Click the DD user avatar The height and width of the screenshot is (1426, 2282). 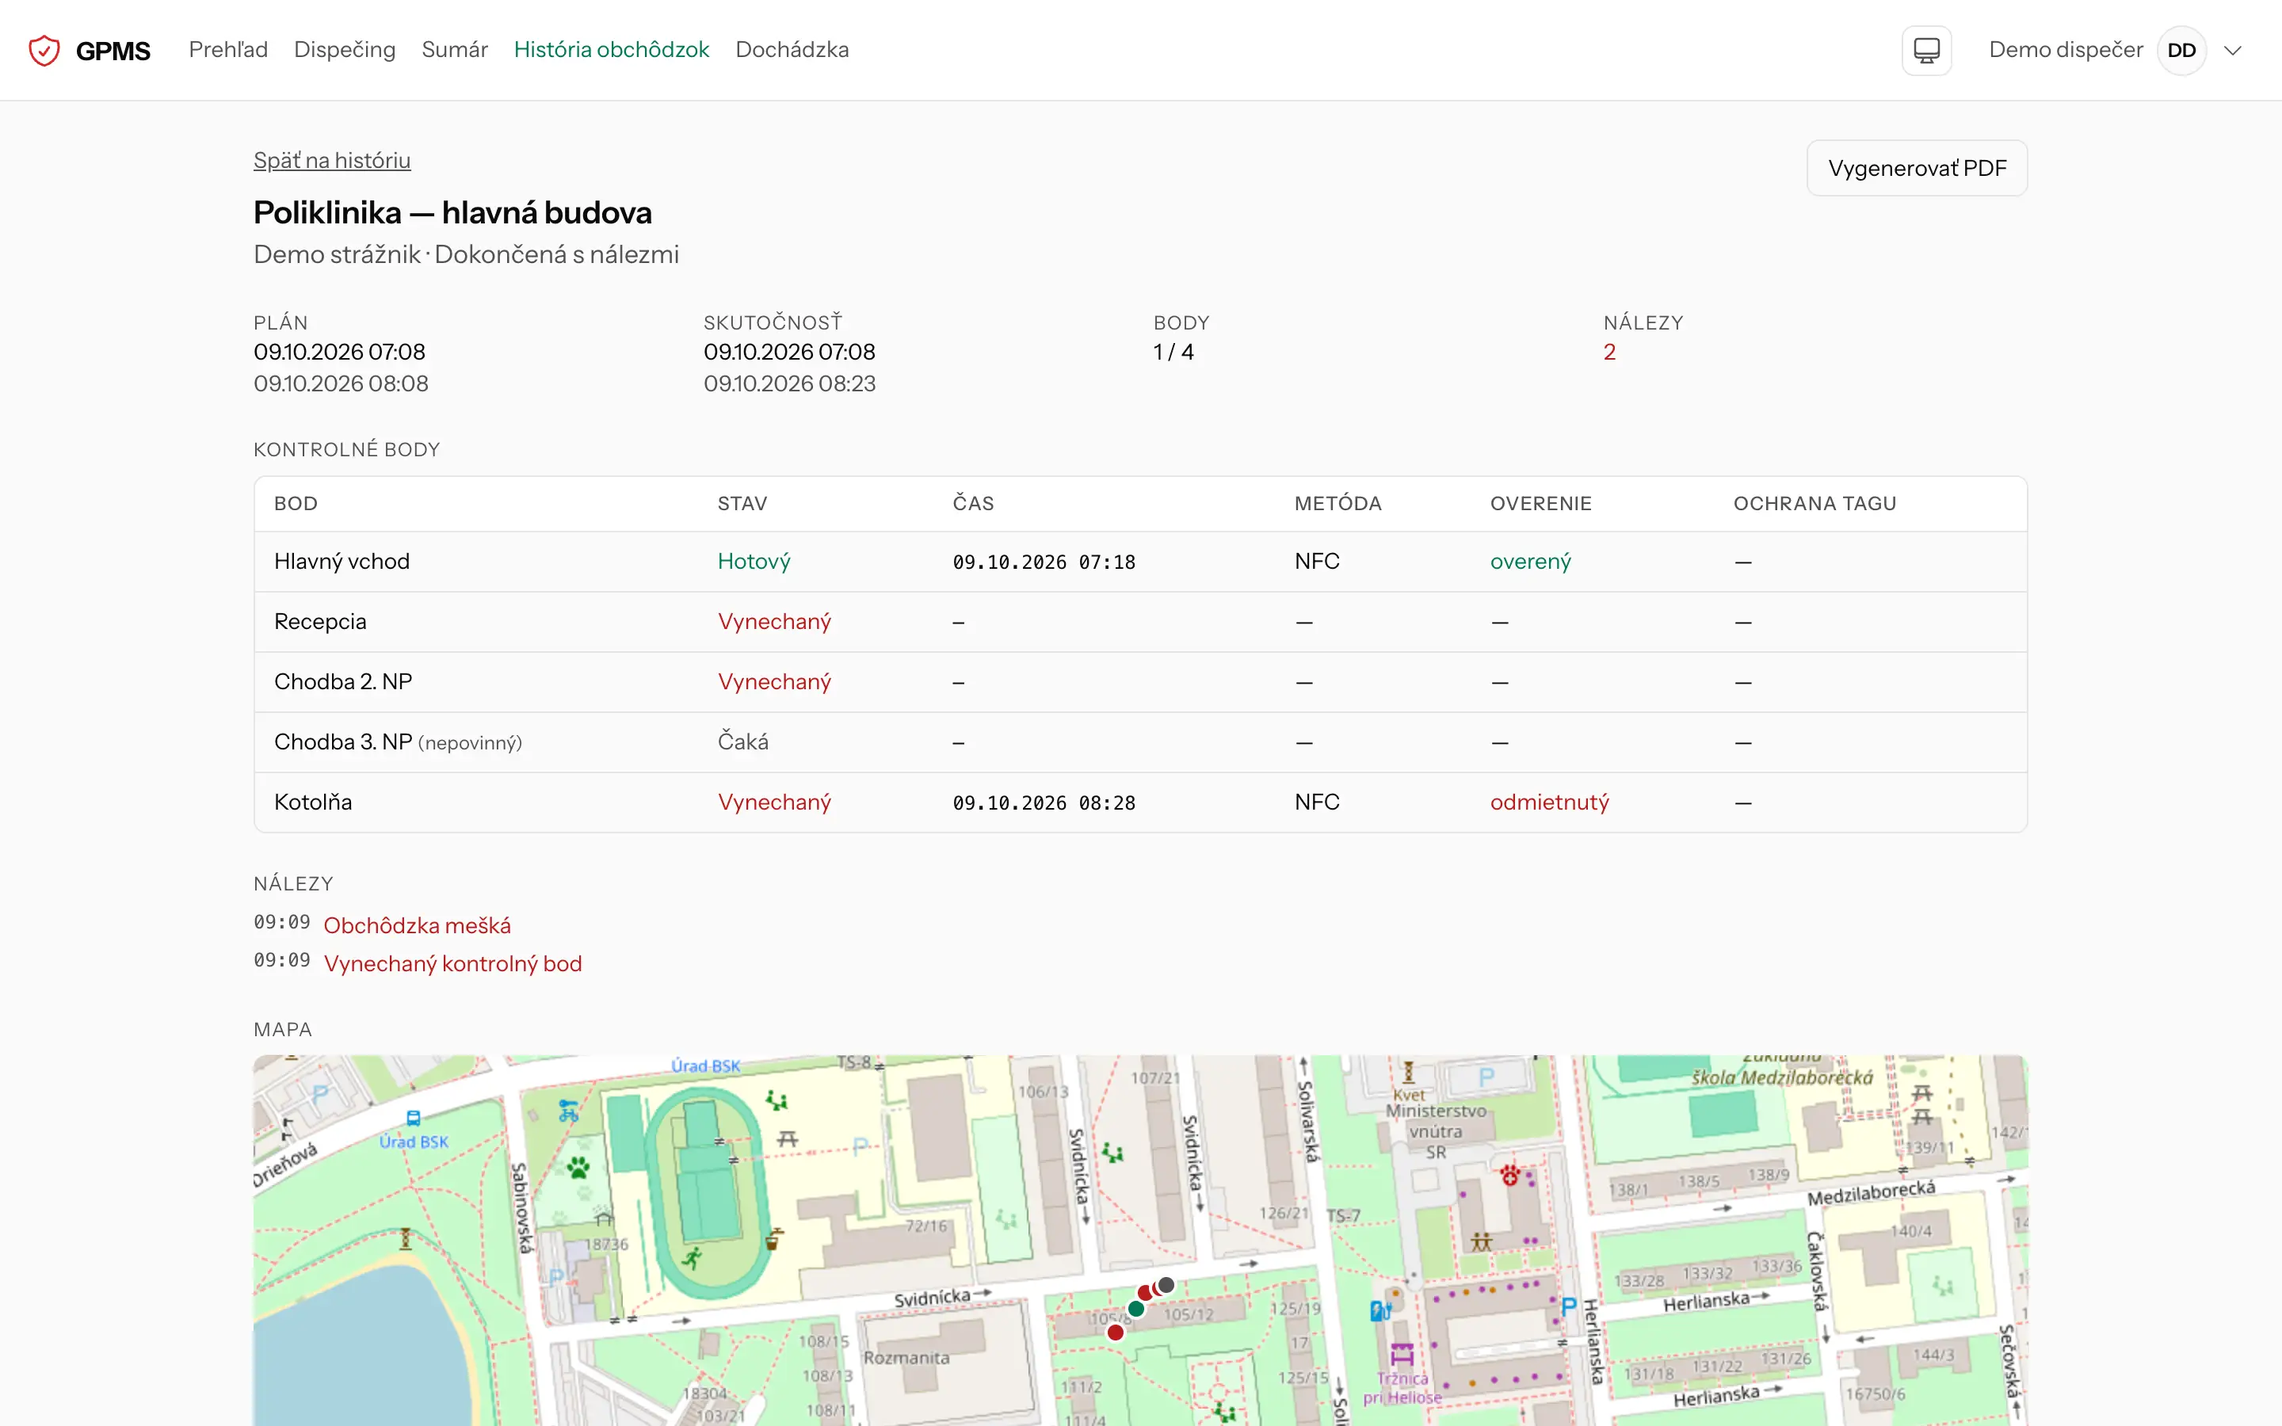2181,50
